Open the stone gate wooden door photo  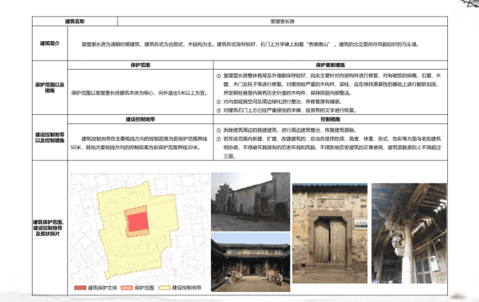pyautogui.click(x=330, y=233)
